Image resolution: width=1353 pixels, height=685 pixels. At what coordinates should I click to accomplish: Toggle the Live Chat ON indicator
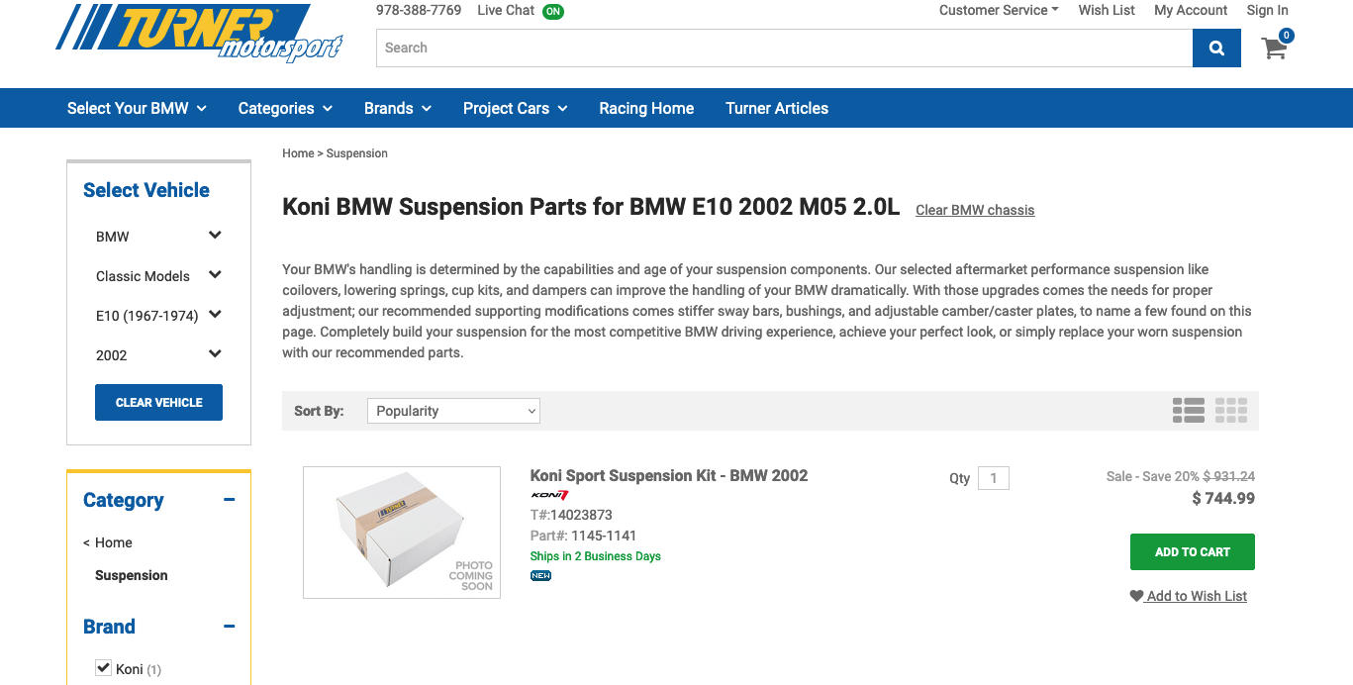click(x=553, y=11)
